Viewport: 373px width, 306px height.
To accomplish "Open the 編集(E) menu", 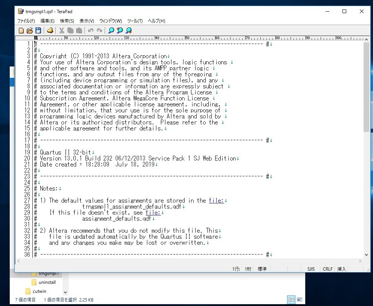I will 47,21.
